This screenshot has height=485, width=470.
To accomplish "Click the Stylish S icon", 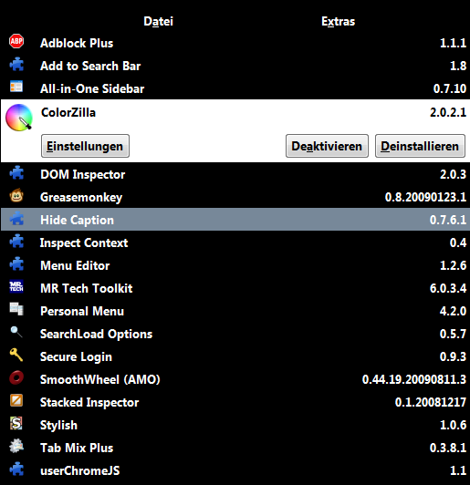I will (x=16, y=423).
